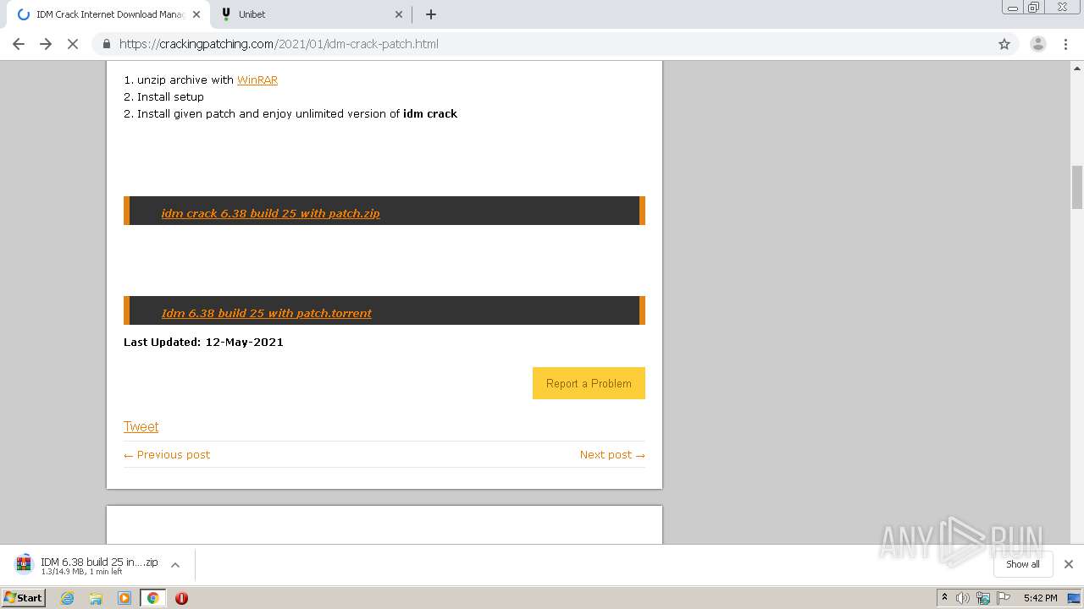Viewport: 1084px width, 609px height.
Task: Stop loading the page
Action: 73,44
